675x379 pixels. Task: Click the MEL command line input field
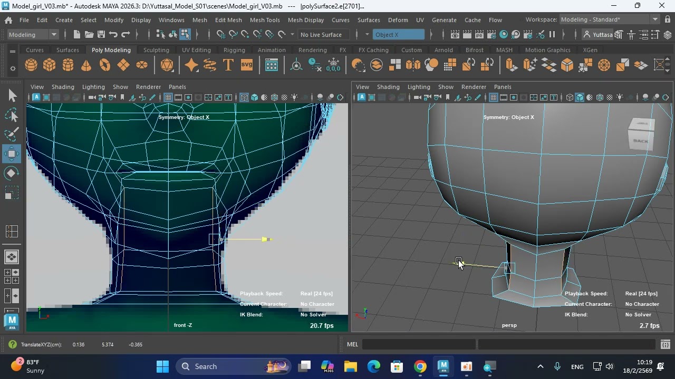(x=419, y=344)
